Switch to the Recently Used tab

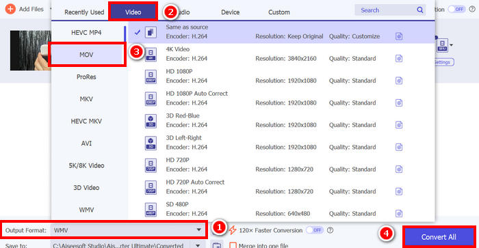tap(84, 12)
